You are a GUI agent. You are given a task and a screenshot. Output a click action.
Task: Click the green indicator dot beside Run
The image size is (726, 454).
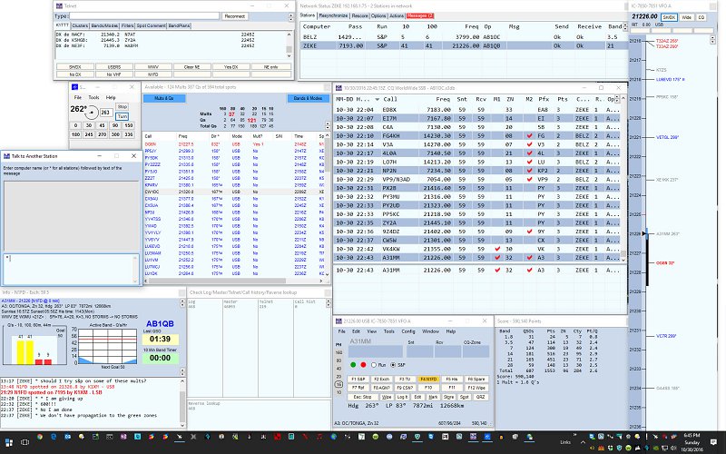click(353, 365)
